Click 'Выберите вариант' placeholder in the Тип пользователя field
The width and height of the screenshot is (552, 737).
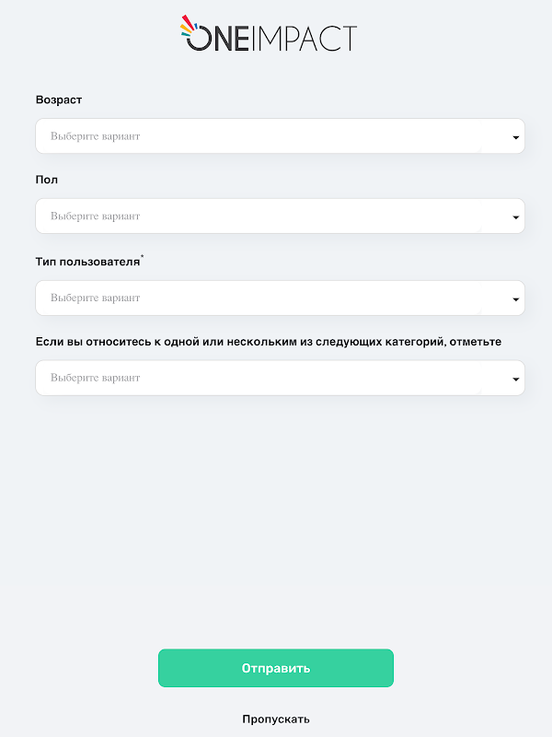click(x=96, y=298)
